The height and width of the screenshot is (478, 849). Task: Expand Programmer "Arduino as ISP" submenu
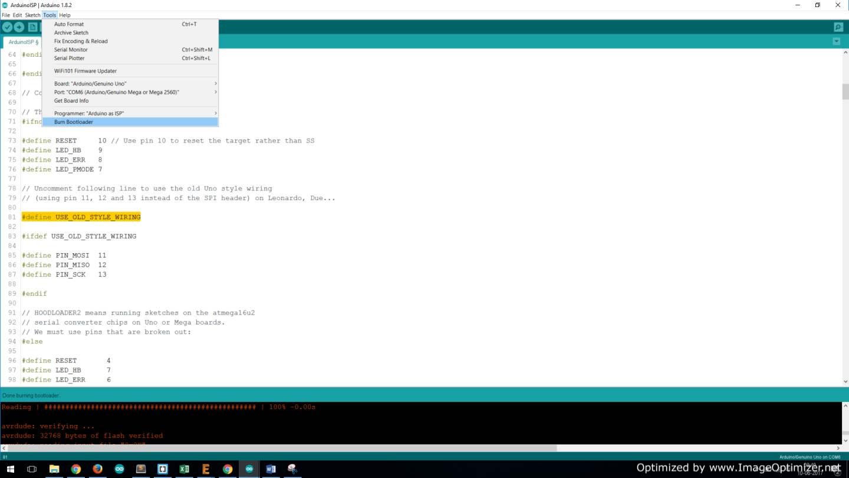coord(130,113)
